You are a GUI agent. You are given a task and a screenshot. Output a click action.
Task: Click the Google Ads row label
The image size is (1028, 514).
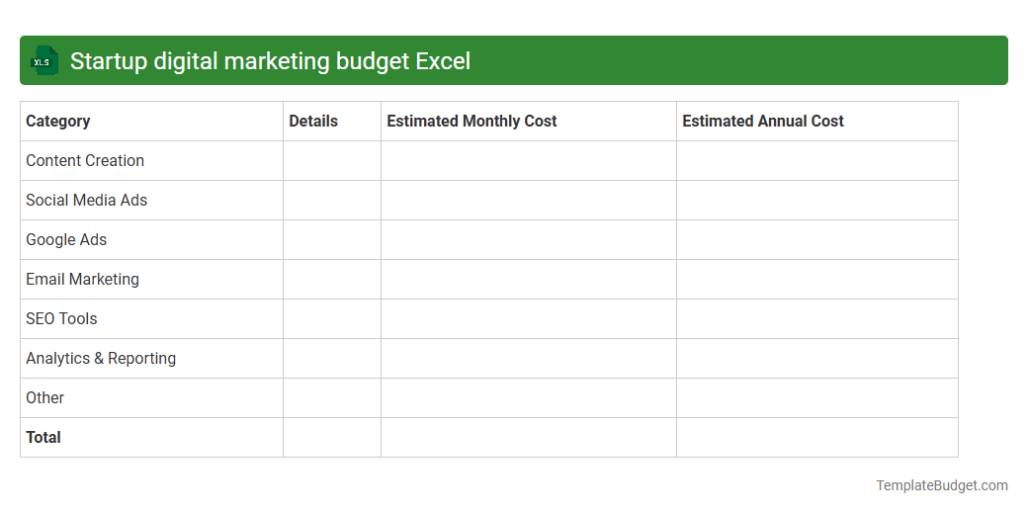(x=66, y=240)
